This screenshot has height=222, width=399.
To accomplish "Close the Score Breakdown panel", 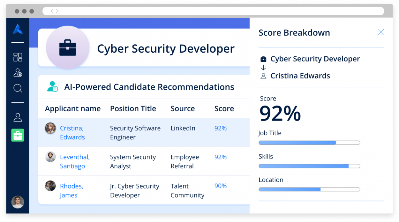I will pyautogui.click(x=381, y=32).
